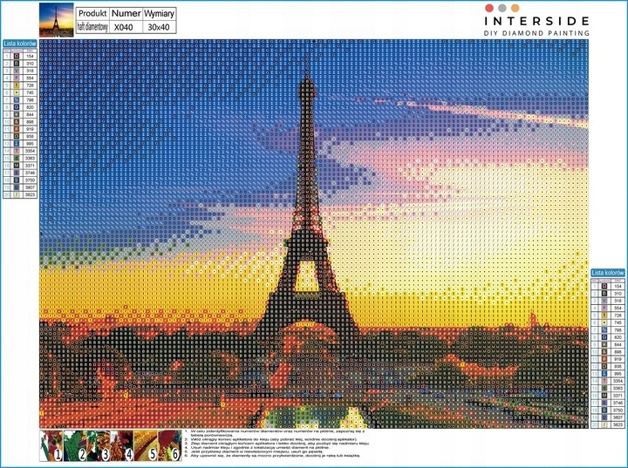Click instruction step 1 thumbnail
This screenshot has height=468, width=628.
click(x=51, y=445)
